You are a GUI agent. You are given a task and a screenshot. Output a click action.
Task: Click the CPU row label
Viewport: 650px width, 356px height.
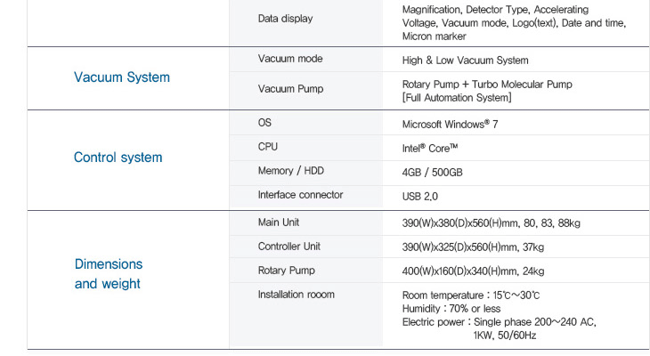click(268, 147)
